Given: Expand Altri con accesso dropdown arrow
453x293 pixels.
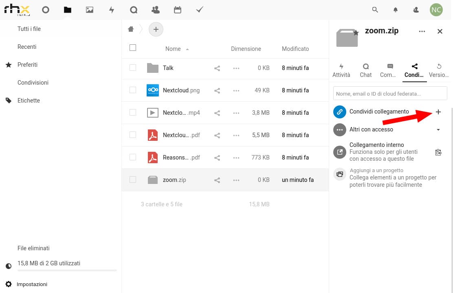Looking at the screenshot, I should pos(438,130).
